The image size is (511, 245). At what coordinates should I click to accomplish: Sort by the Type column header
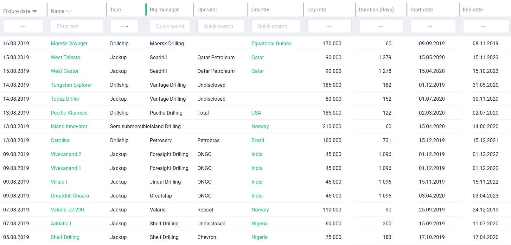coord(116,10)
